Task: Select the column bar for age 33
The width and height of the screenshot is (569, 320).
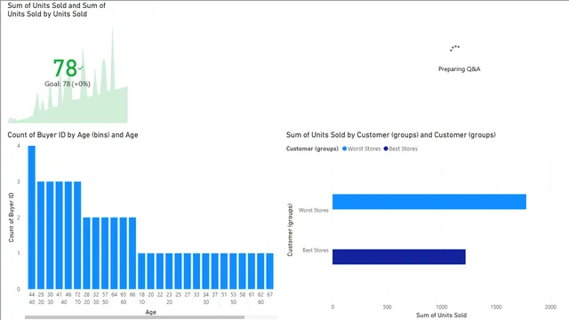Action: (x=196, y=271)
